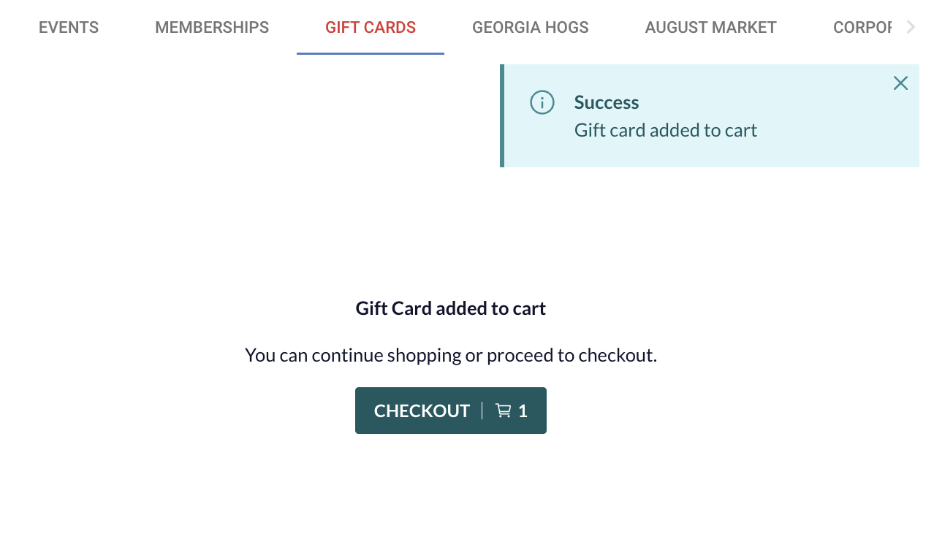934x545 pixels.
Task: Go to the Georgia Hogs tab
Action: tap(531, 28)
